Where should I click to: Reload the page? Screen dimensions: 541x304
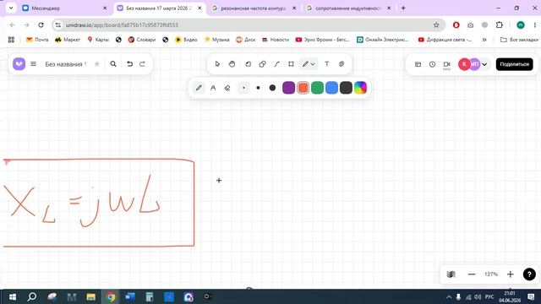(x=41, y=24)
